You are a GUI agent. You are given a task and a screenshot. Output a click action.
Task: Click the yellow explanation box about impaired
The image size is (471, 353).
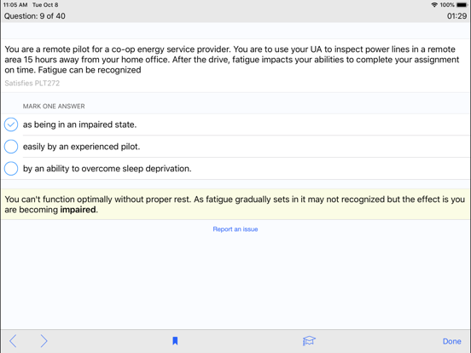coord(235,204)
